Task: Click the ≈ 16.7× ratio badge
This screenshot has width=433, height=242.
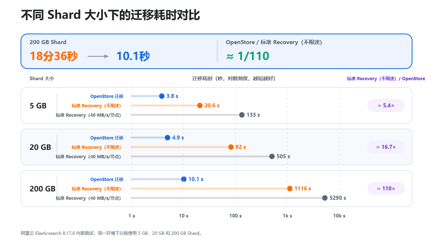Action: pos(386,147)
